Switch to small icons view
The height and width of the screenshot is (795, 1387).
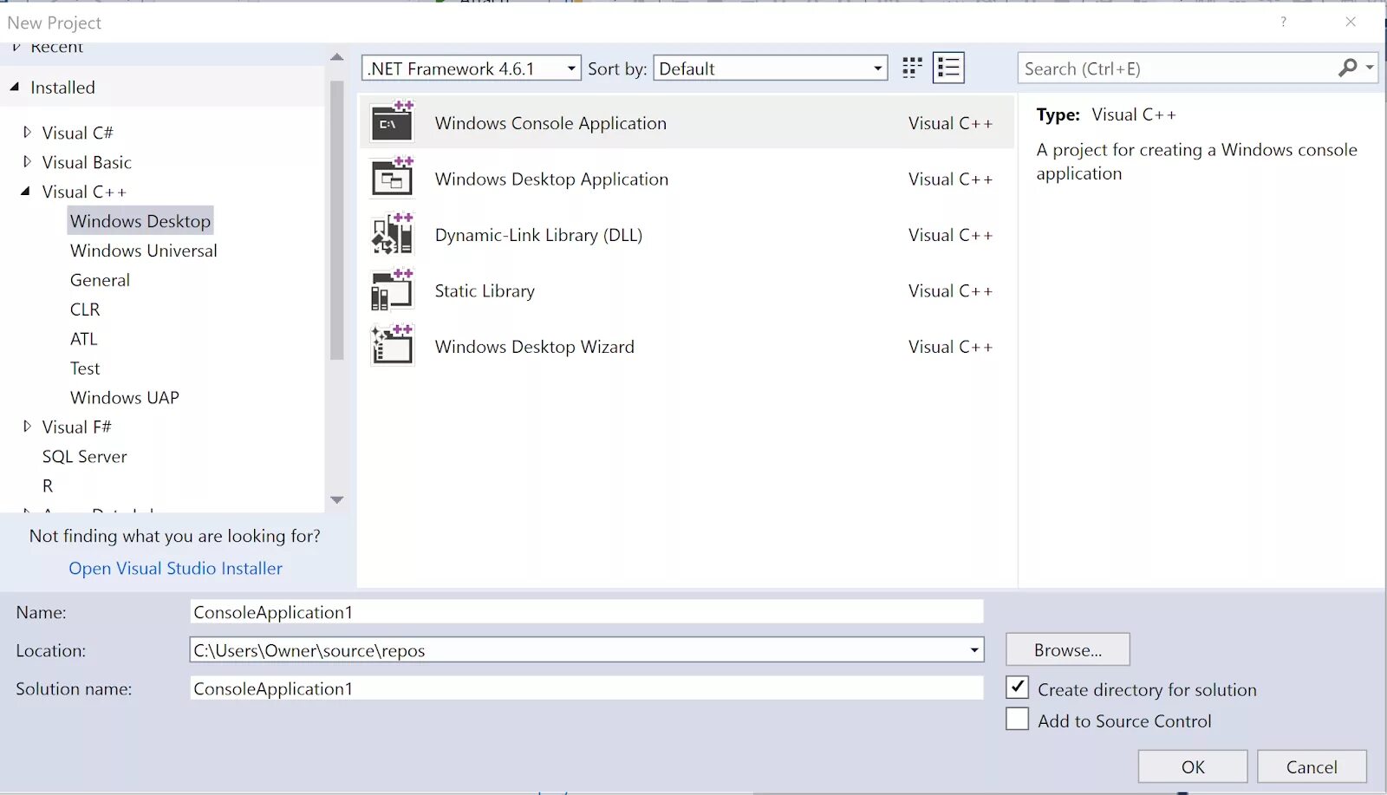coord(912,68)
